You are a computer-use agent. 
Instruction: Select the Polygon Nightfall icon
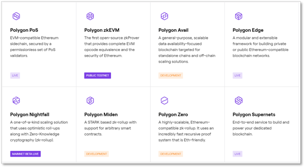[x=16, y=100]
